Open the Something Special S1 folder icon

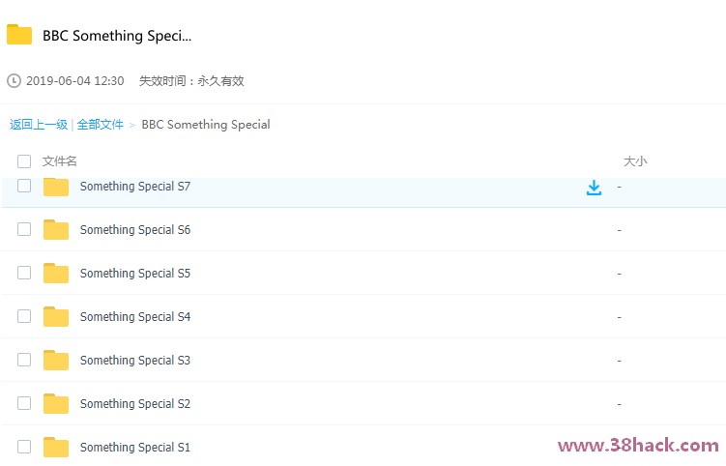[56, 448]
